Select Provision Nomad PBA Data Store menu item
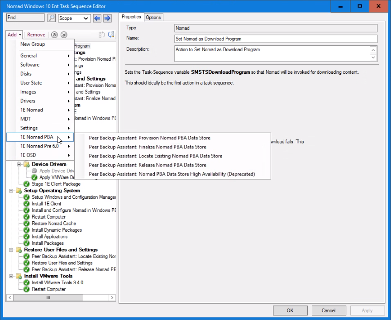391x320 pixels. [149, 138]
